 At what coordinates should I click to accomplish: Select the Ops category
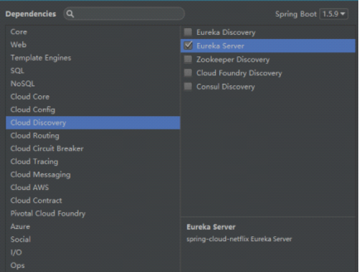[93, 265]
